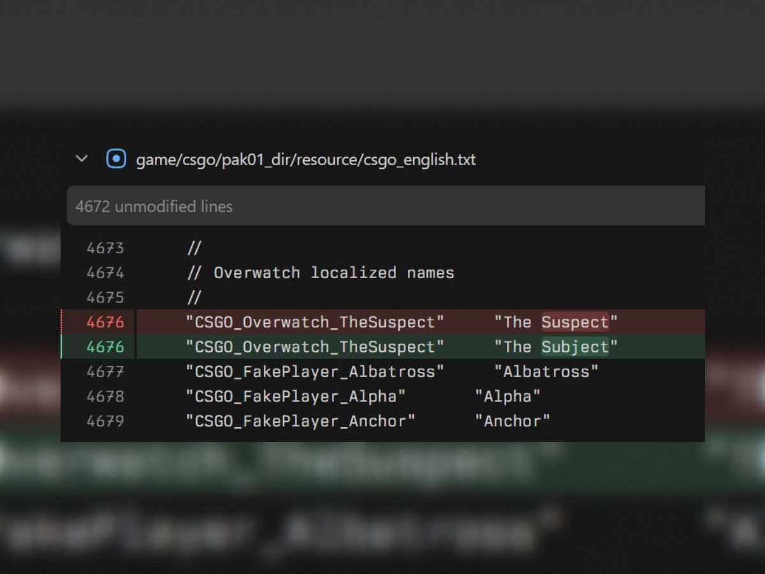Click the comment "// Overwatch localized names"
The width and height of the screenshot is (765, 574).
point(321,273)
